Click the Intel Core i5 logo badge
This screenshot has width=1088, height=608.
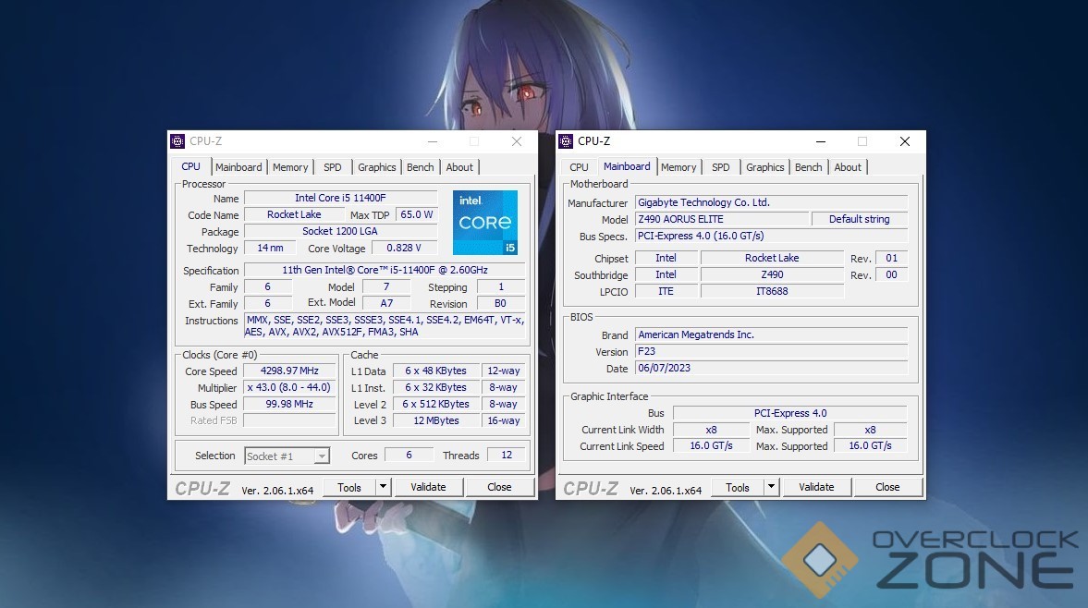(x=484, y=223)
